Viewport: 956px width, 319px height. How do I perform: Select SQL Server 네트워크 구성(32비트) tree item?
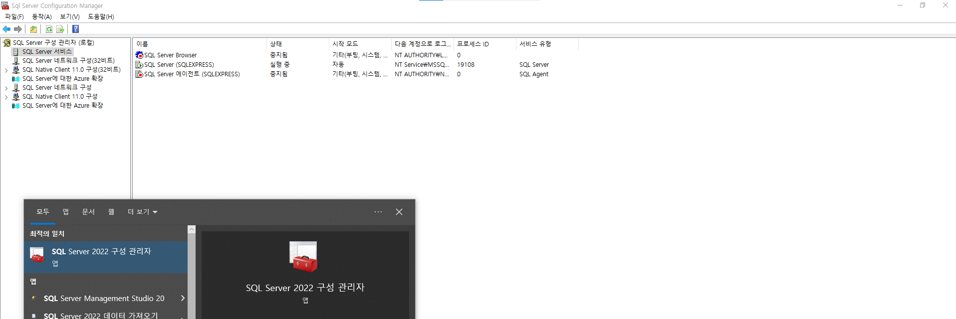[x=68, y=61]
